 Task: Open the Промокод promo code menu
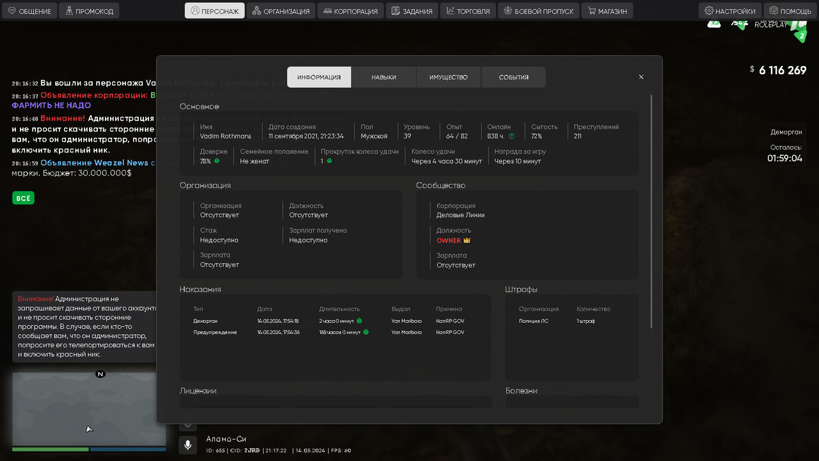click(x=88, y=11)
